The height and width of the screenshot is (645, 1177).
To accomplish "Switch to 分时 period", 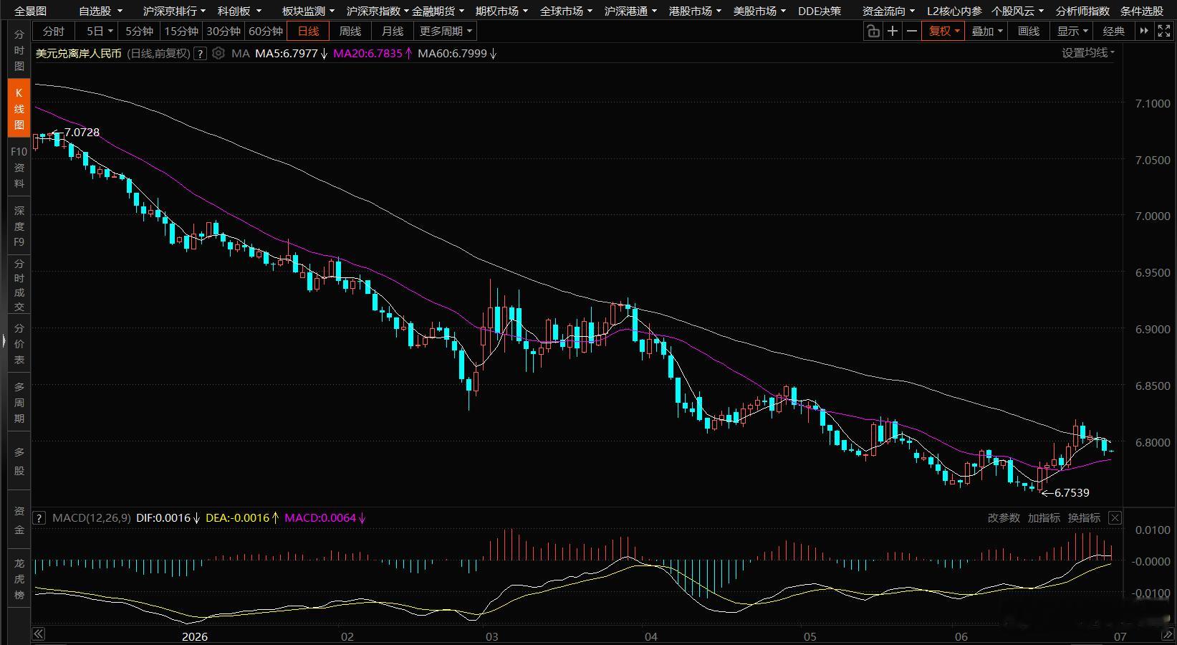I will (54, 31).
